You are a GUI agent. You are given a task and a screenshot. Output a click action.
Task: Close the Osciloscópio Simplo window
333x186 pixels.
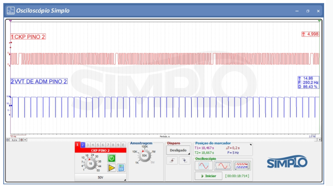click(318, 11)
